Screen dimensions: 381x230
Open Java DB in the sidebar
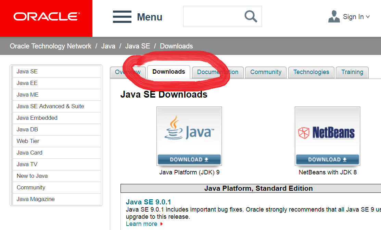pos(56,130)
